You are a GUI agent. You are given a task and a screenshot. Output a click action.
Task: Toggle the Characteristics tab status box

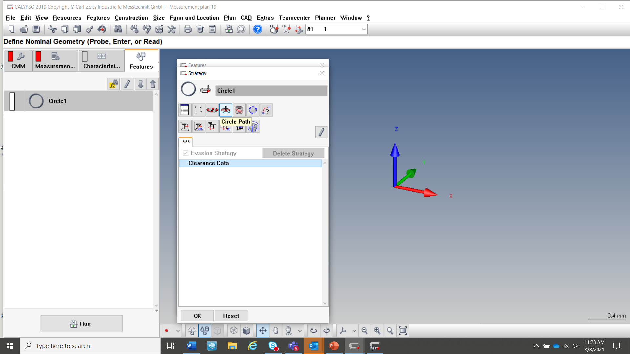85,56
